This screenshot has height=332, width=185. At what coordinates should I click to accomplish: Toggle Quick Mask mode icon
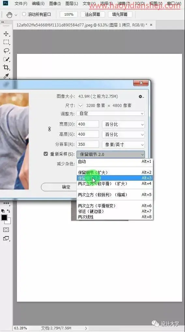pos(6,230)
